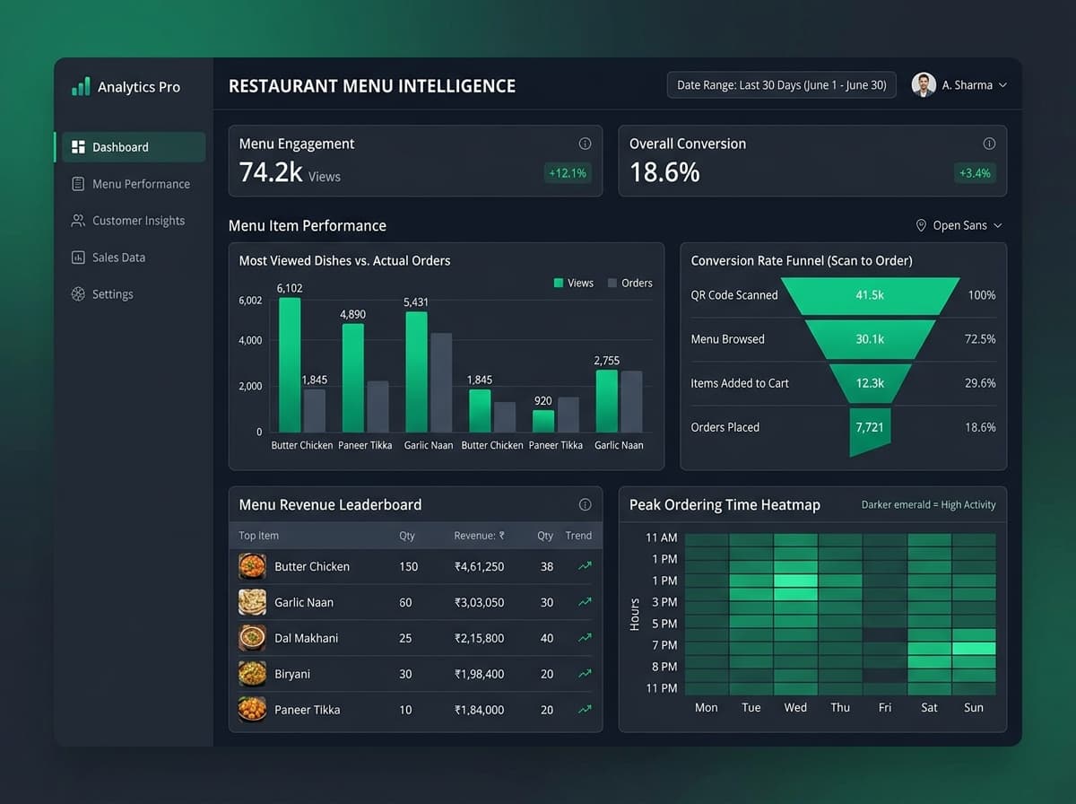Open the Date Range Last 30 Days selector

[x=781, y=85]
